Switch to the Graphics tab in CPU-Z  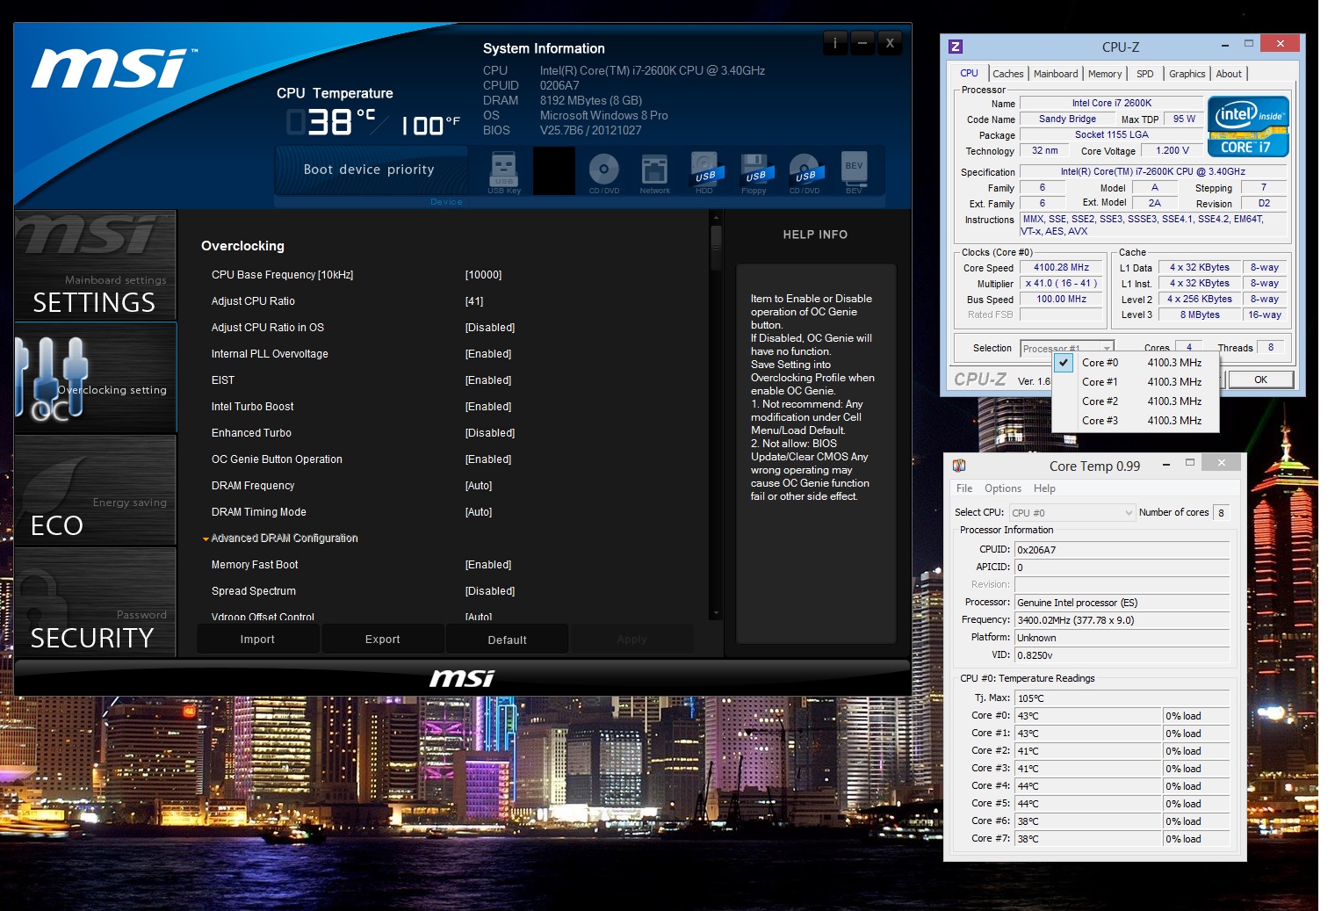tap(1187, 74)
